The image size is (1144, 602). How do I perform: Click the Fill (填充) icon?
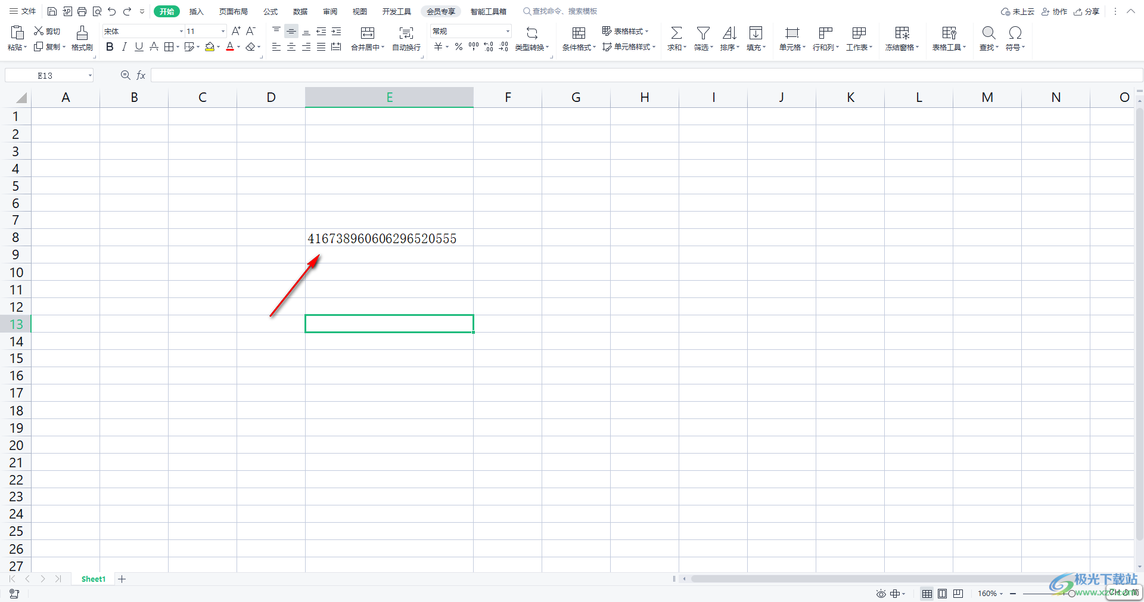click(756, 33)
